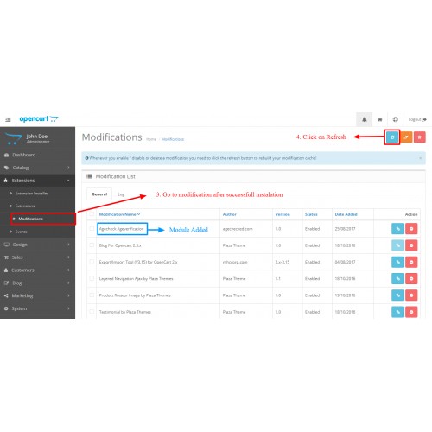432x432 pixels.
Task: Click the home storefront icon
Action: [380, 119]
